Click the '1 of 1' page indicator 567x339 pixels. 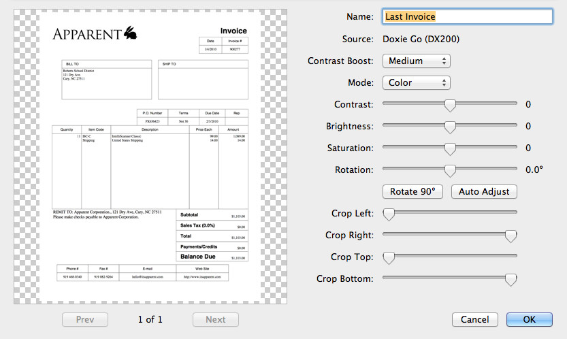click(150, 319)
